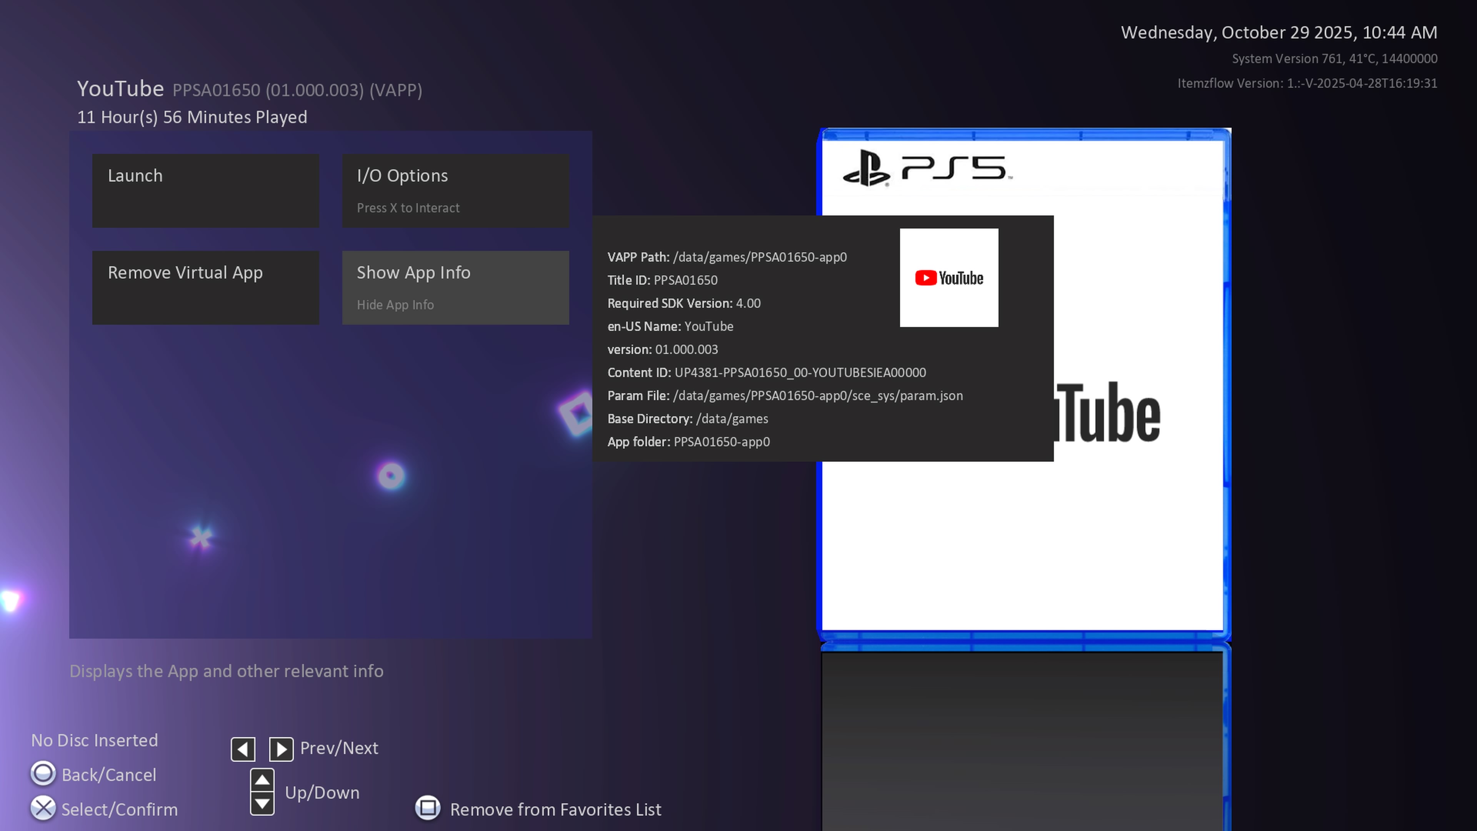Click the Param File path line
This screenshot has width=1477, height=831.
tap(785, 396)
